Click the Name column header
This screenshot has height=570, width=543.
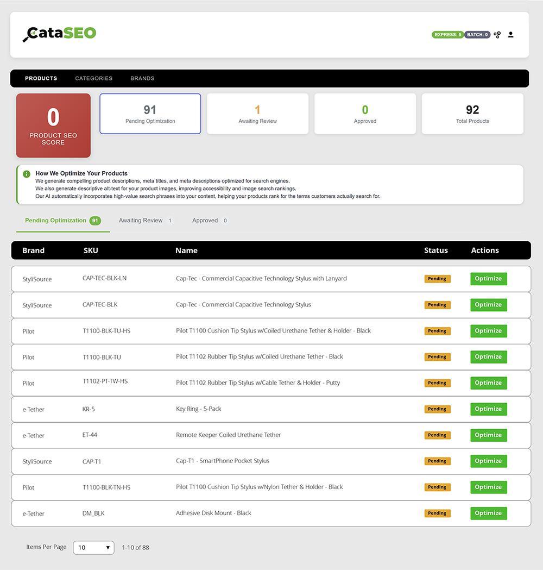click(186, 250)
